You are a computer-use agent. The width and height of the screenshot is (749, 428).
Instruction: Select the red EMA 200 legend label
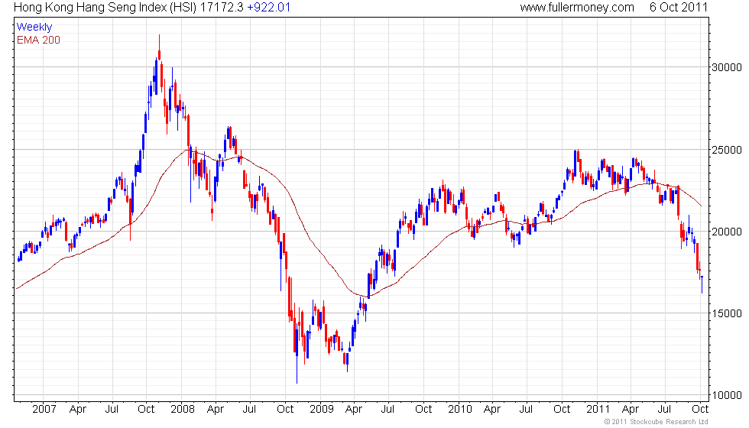pyautogui.click(x=39, y=40)
